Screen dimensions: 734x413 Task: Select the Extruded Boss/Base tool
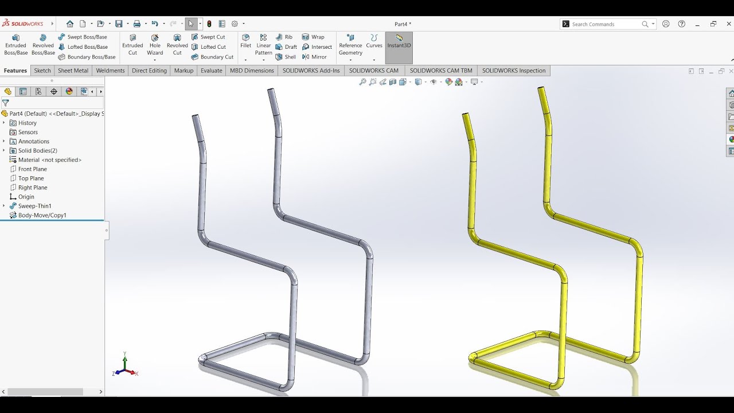pyautogui.click(x=16, y=45)
